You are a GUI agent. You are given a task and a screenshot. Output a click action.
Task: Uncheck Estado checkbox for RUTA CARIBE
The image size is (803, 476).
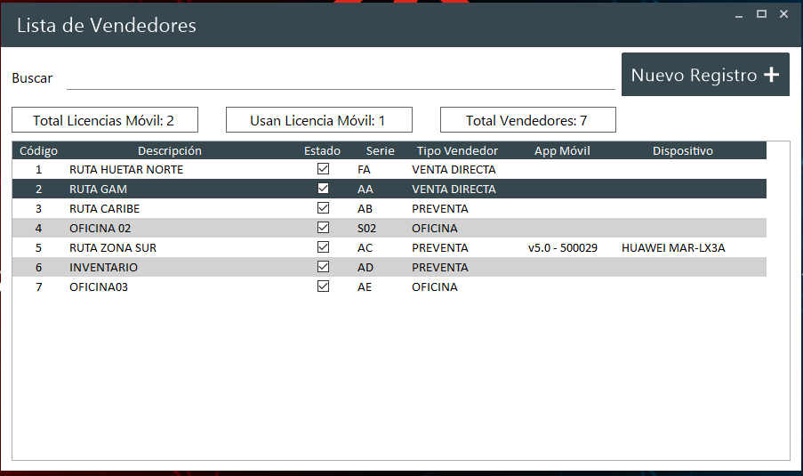click(323, 208)
